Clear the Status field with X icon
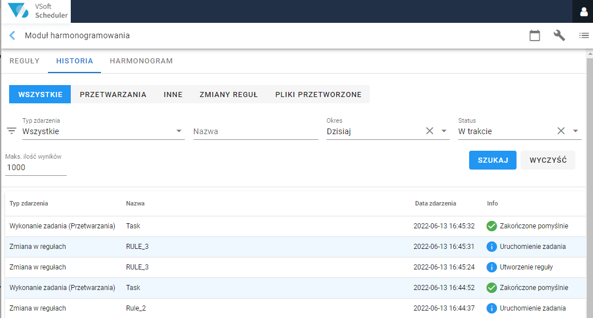Viewport: 593px width, 318px height. 561,131
